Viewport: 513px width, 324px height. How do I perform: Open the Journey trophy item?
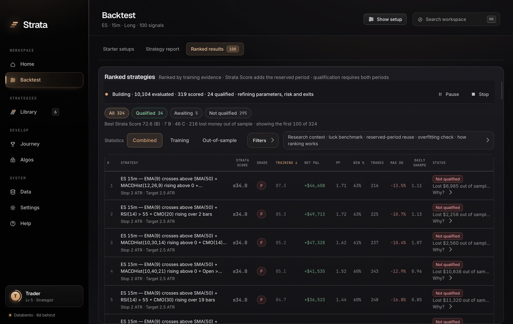click(x=44, y=144)
